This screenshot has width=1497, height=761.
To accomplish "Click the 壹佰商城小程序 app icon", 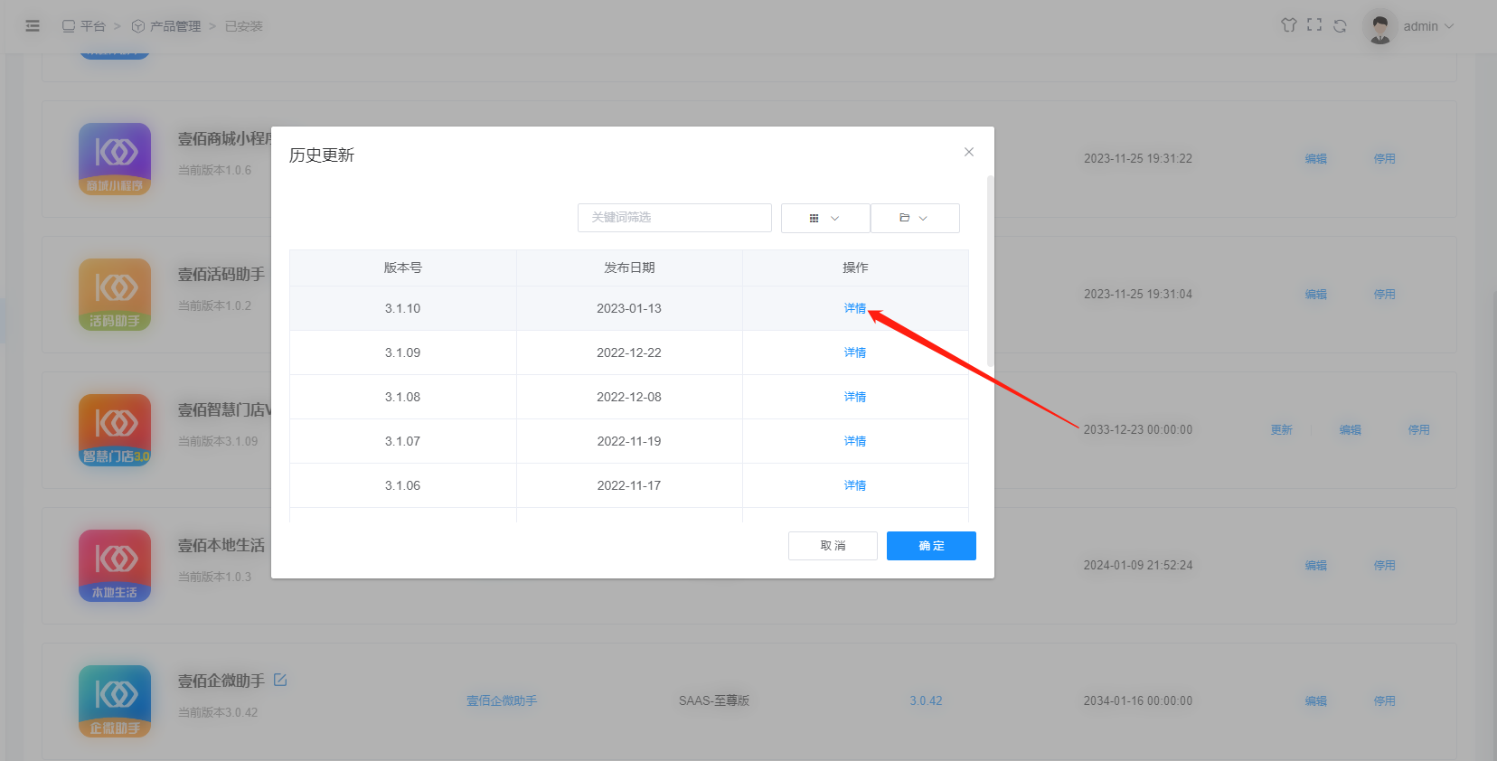I will click(x=115, y=159).
